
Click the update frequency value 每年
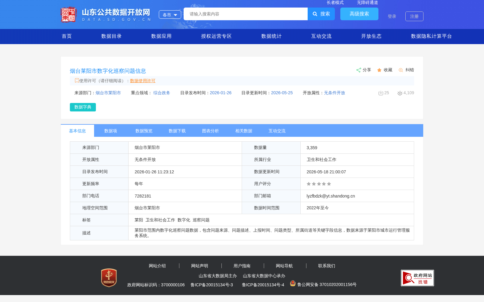(139, 184)
